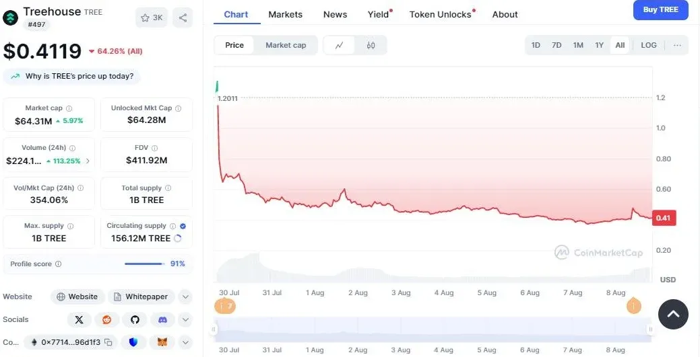This screenshot has width=700, height=357.
Task: Open 'Why is TREE's price up today?'
Action: click(72, 76)
